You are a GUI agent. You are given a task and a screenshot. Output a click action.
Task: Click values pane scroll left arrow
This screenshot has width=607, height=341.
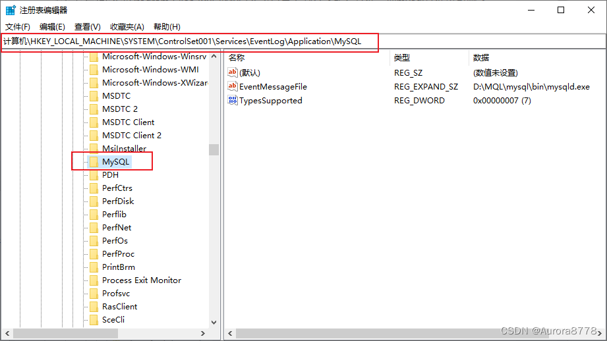click(230, 333)
